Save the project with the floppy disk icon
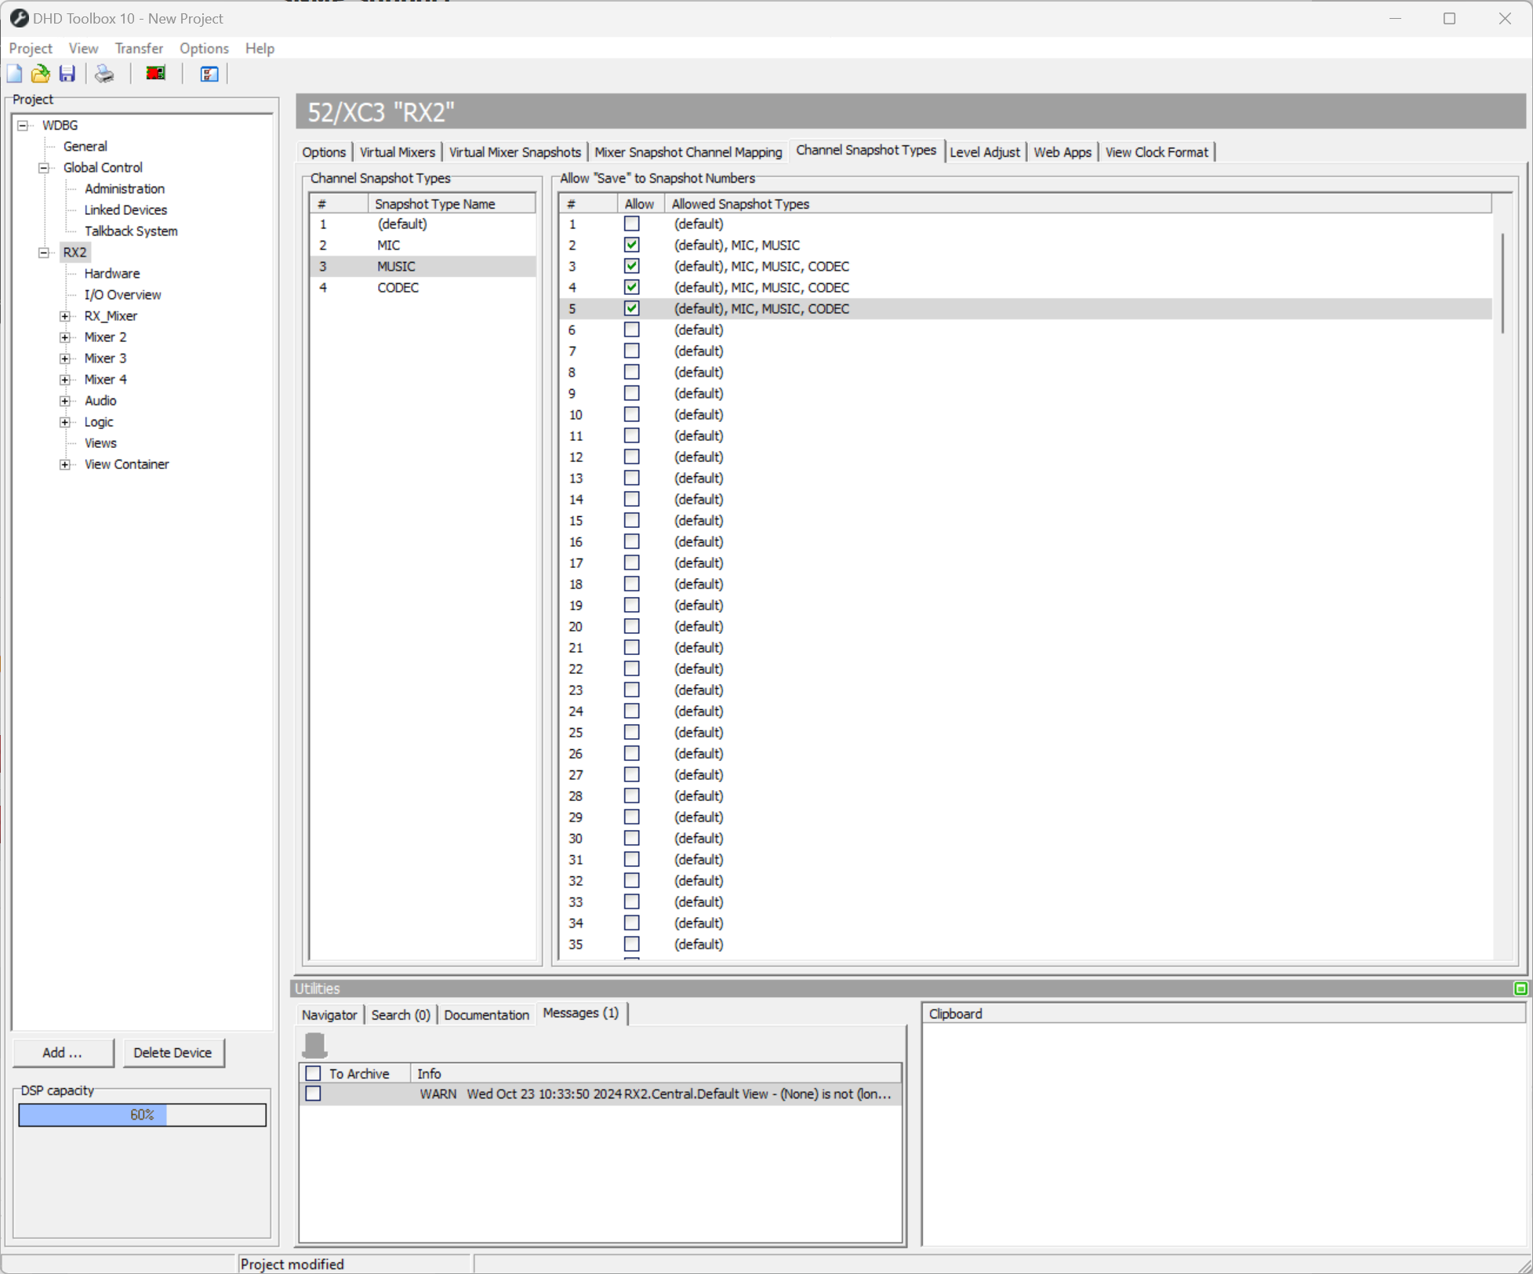 tap(67, 73)
